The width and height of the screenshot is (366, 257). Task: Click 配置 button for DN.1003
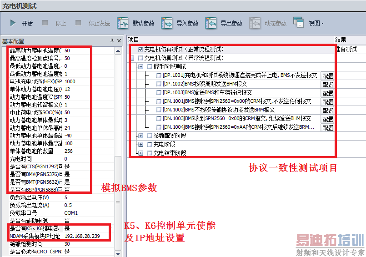(327, 119)
